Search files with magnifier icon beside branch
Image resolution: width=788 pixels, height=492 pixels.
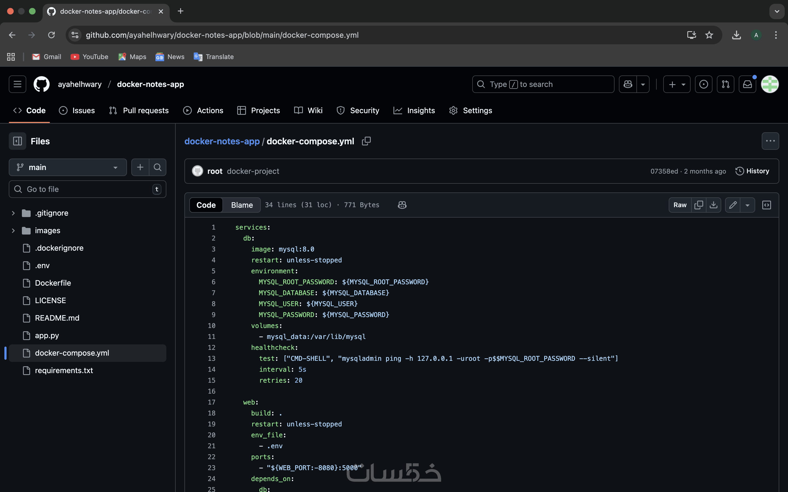[158, 167]
